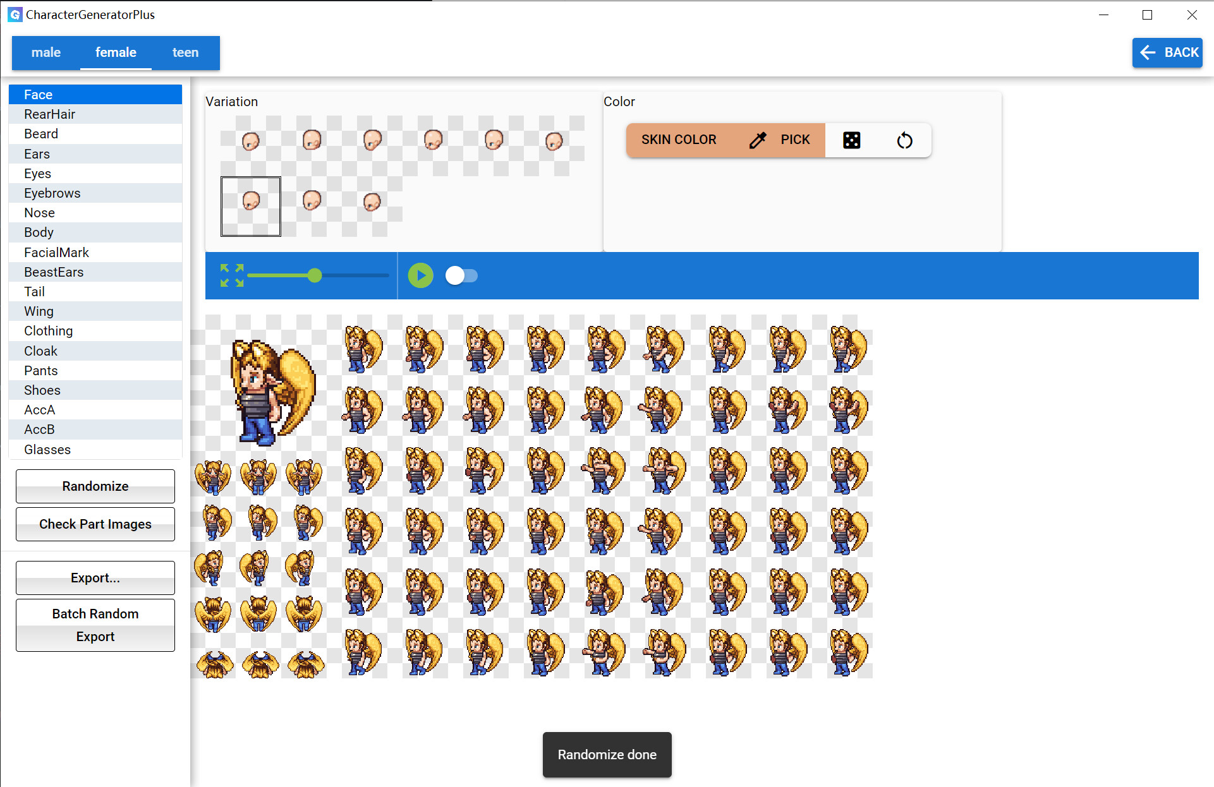The width and height of the screenshot is (1214, 787).
Task: Open the Export dialog
Action: 95,577
